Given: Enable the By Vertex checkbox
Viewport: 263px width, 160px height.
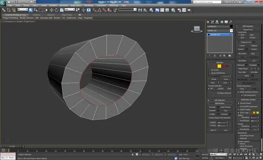Looking at the screenshot, I should click(x=209, y=70).
